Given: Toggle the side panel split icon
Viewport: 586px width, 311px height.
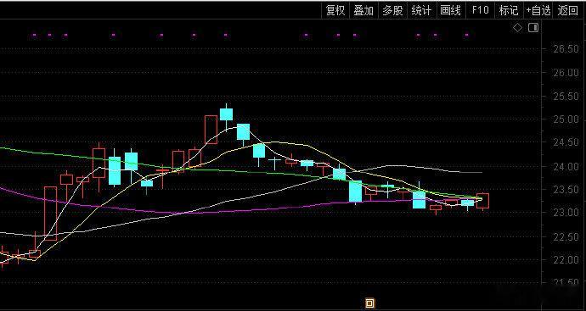Looking at the screenshot, I should tap(533, 28).
